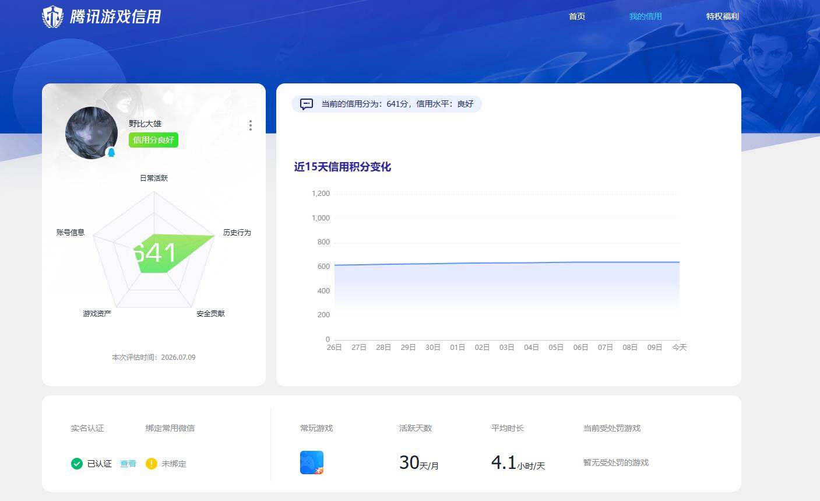Click the 01日 label on chart axis
This screenshot has height=501, width=820.
(x=457, y=347)
